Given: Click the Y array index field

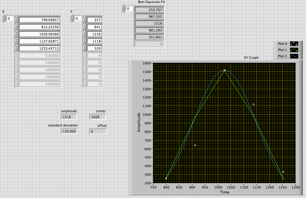Looking at the screenshot, I should (x=78, y=18).
